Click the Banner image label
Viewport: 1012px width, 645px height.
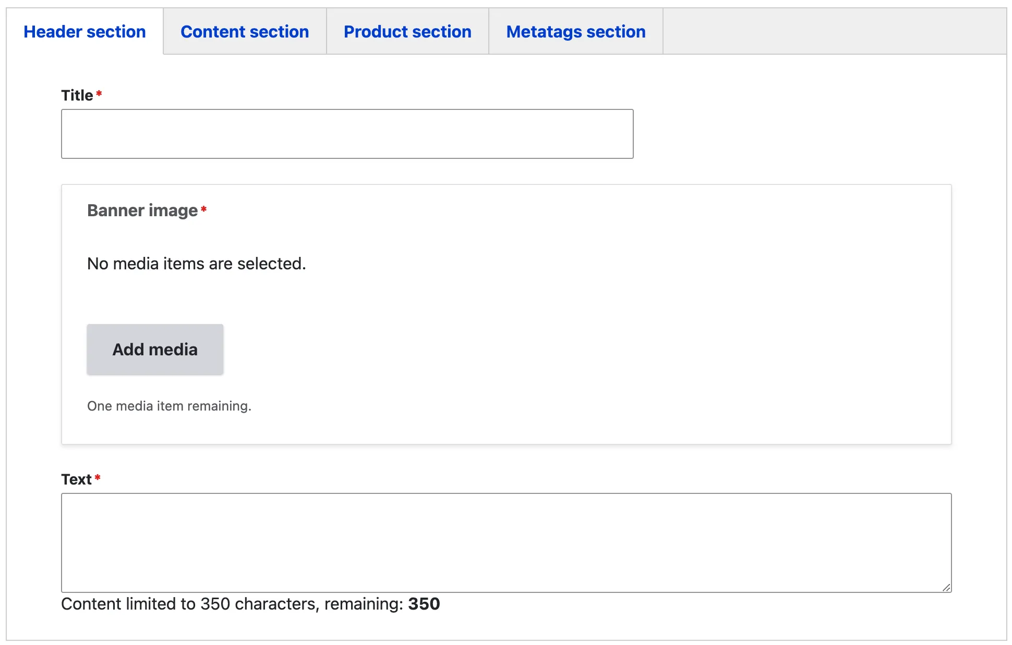coord(142,210)
